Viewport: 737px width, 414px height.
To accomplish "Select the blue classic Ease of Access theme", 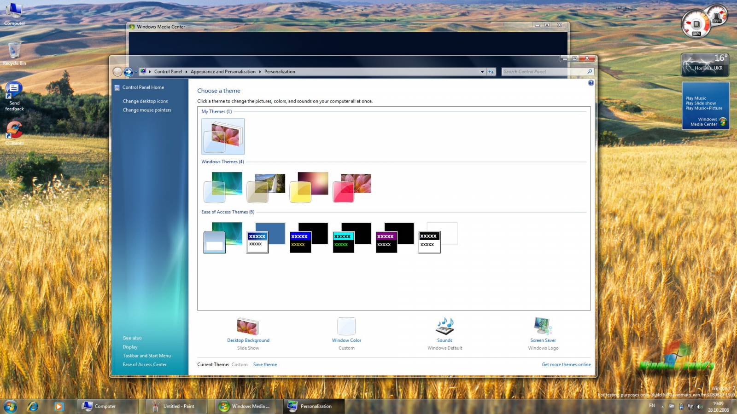I will click(x=266, y=237).
